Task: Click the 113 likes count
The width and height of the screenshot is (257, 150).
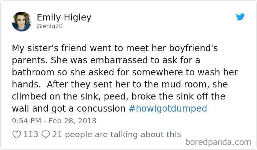Action: tap(31, 135)
